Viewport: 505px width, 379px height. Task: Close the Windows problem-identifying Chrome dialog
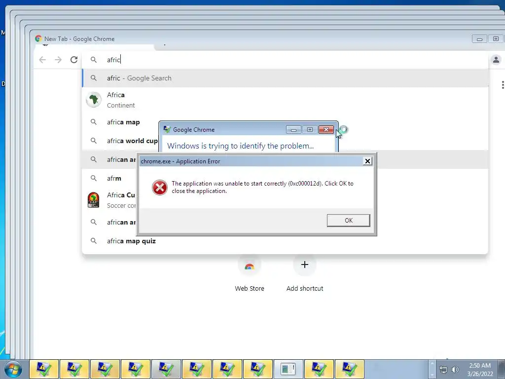[326, 130]
